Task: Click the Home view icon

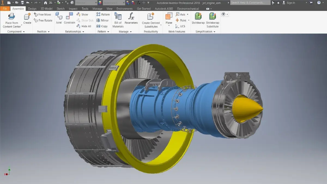Action: [x=45, y=2]
